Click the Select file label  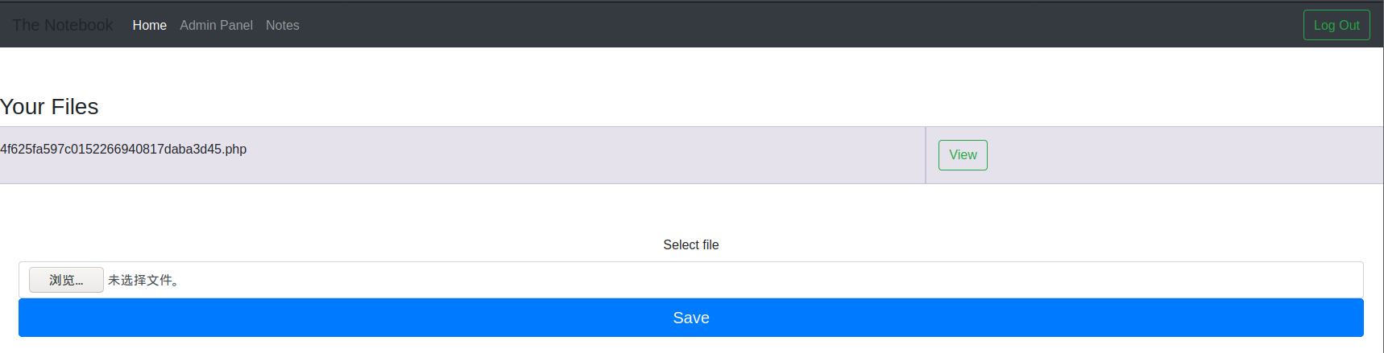(x=691, y=244)
